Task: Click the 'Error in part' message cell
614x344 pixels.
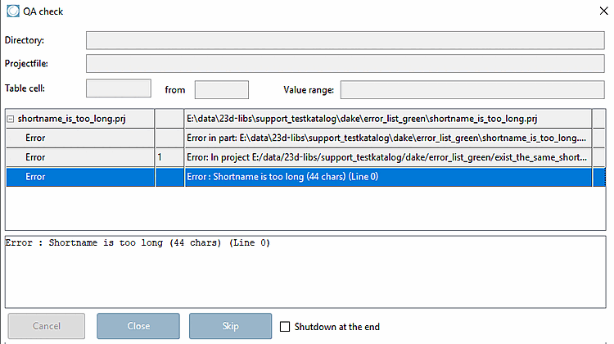Action: pyautogui.click(x=388, y=138)
